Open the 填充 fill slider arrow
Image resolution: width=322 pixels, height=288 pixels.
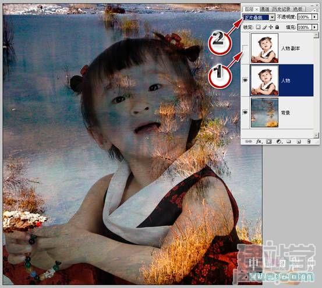[x=314, y=27]
